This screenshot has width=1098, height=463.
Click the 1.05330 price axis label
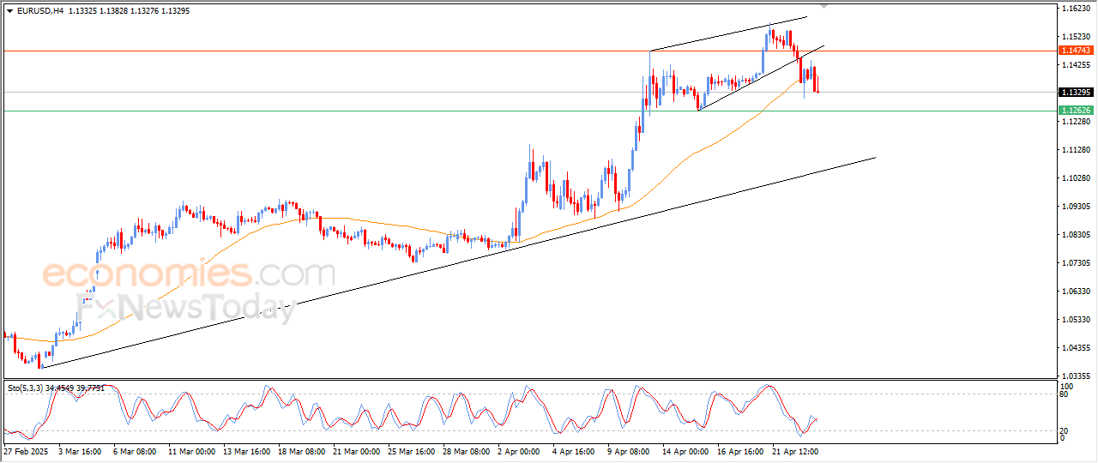(1076, 320)
